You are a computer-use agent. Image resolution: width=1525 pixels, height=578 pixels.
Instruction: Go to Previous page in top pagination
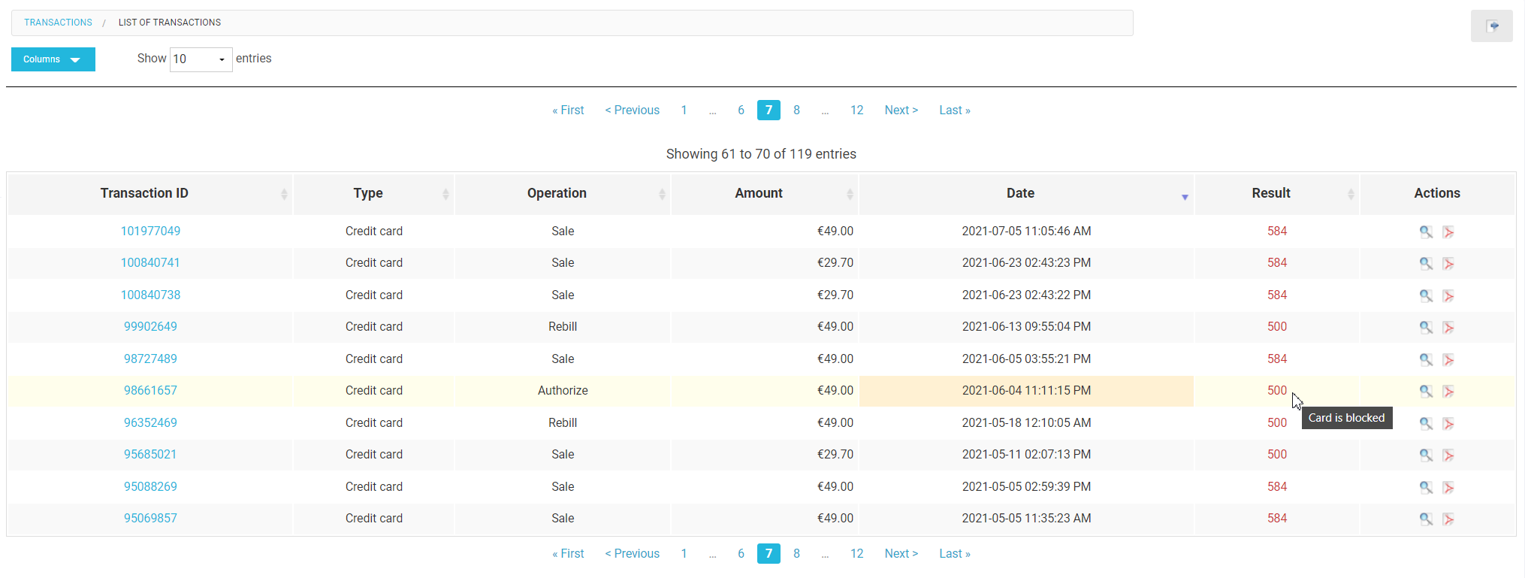pos(633,110)
